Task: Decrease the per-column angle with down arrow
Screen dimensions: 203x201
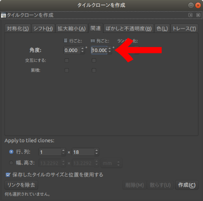Action: pyautogui.click(x=109, y=52)
